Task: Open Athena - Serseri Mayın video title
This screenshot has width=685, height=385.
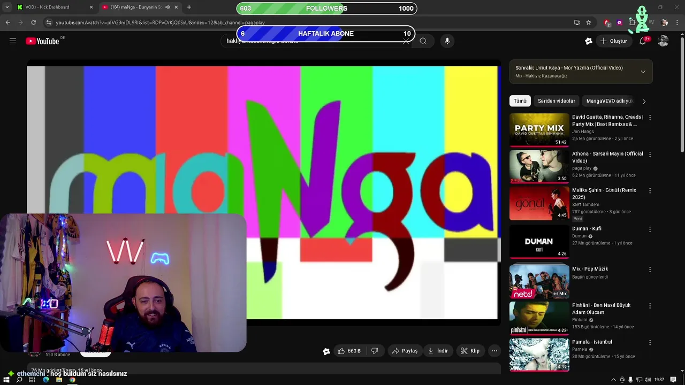Action: click(607, 157)
